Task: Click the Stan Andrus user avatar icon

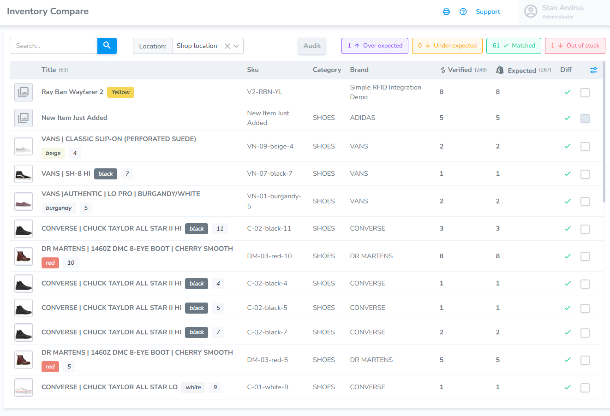Action: tap(531, 12)
